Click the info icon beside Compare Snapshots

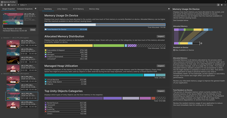36,9
